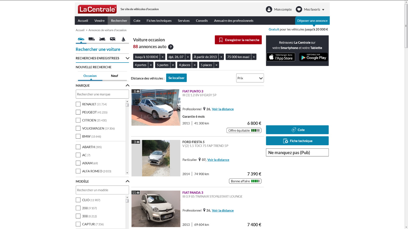The width and height of the screenshot is (408, 229).
Task: Click the Bonne affaire rating badge
Action: coord(245,181)
